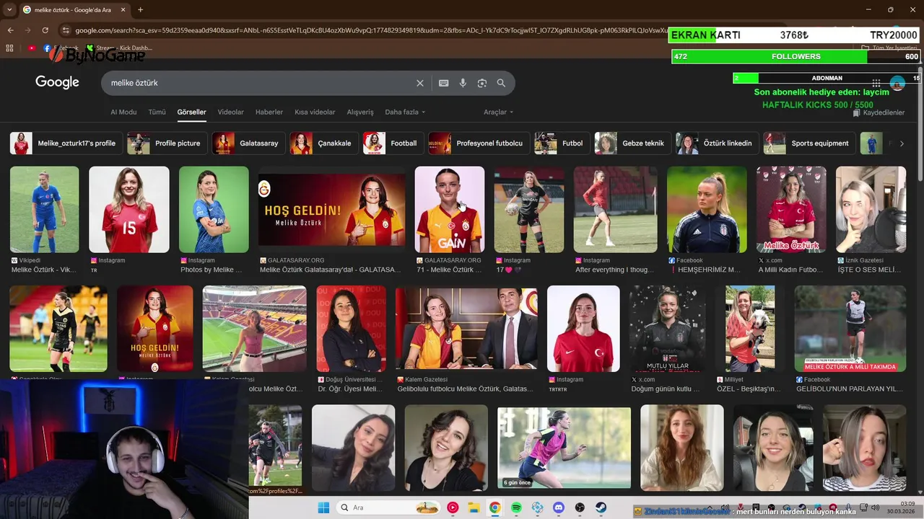Click the Chrome icon in the taskbar

tap(494, 507)
